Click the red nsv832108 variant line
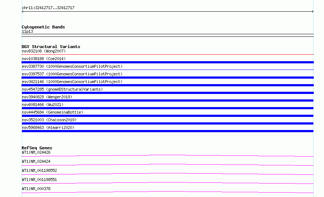The height and width of the screenshot is (197, 324). click(167, 54)
